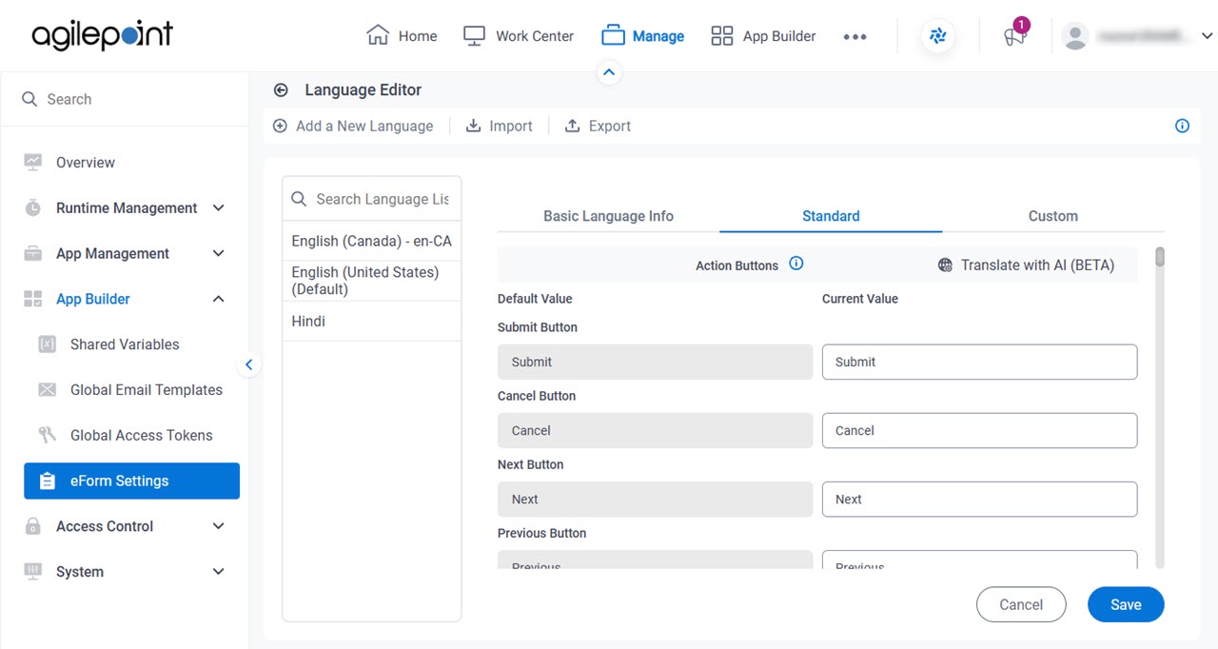Screen dimensions: 1218x649
Task: Click the Submit default value field
Action: [x=655, y=362]
